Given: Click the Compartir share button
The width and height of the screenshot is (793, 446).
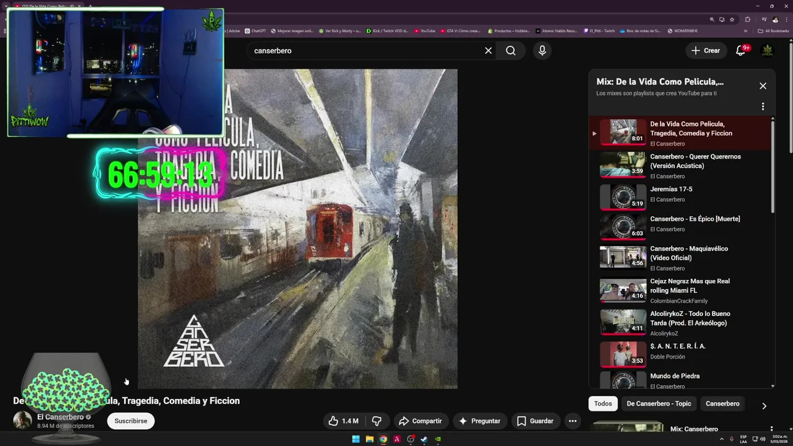Looking at the screenshot, I should [x=421, y=421].
